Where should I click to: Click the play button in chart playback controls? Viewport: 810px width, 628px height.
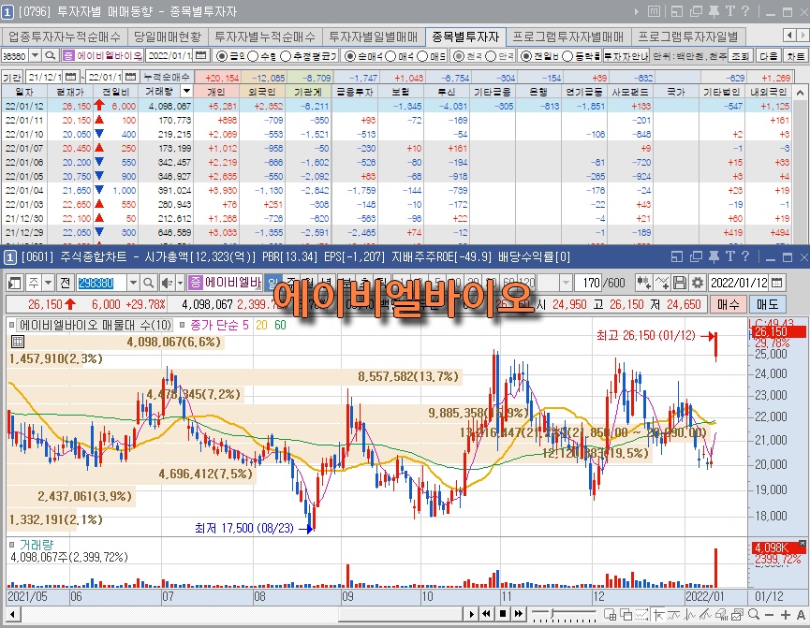pyautogui.click(x=471, y=614)
